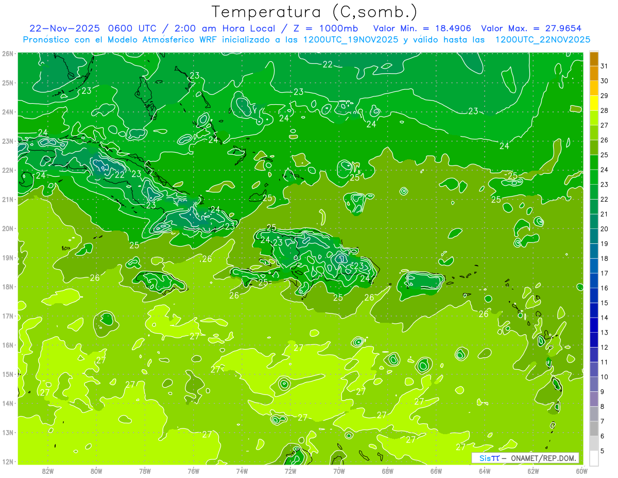This screenshot has height=478, width=618.
Task: Click the '26N' latitude axis label
Action: 8,54
